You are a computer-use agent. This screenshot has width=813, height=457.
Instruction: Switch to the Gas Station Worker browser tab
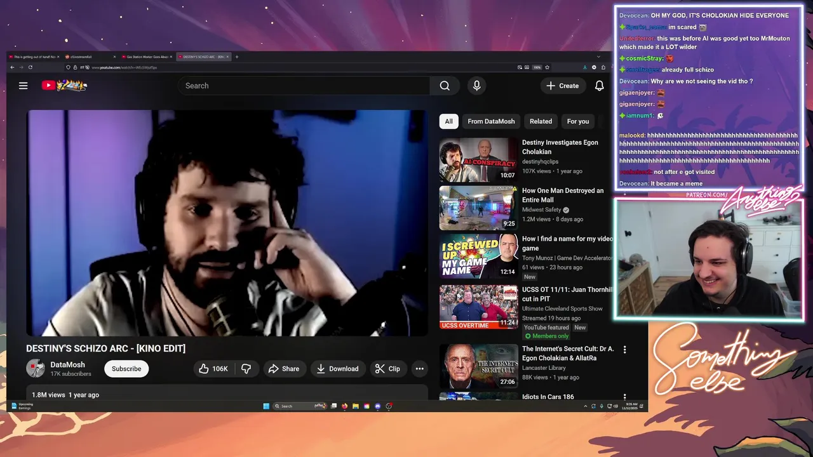pos(147,56)
